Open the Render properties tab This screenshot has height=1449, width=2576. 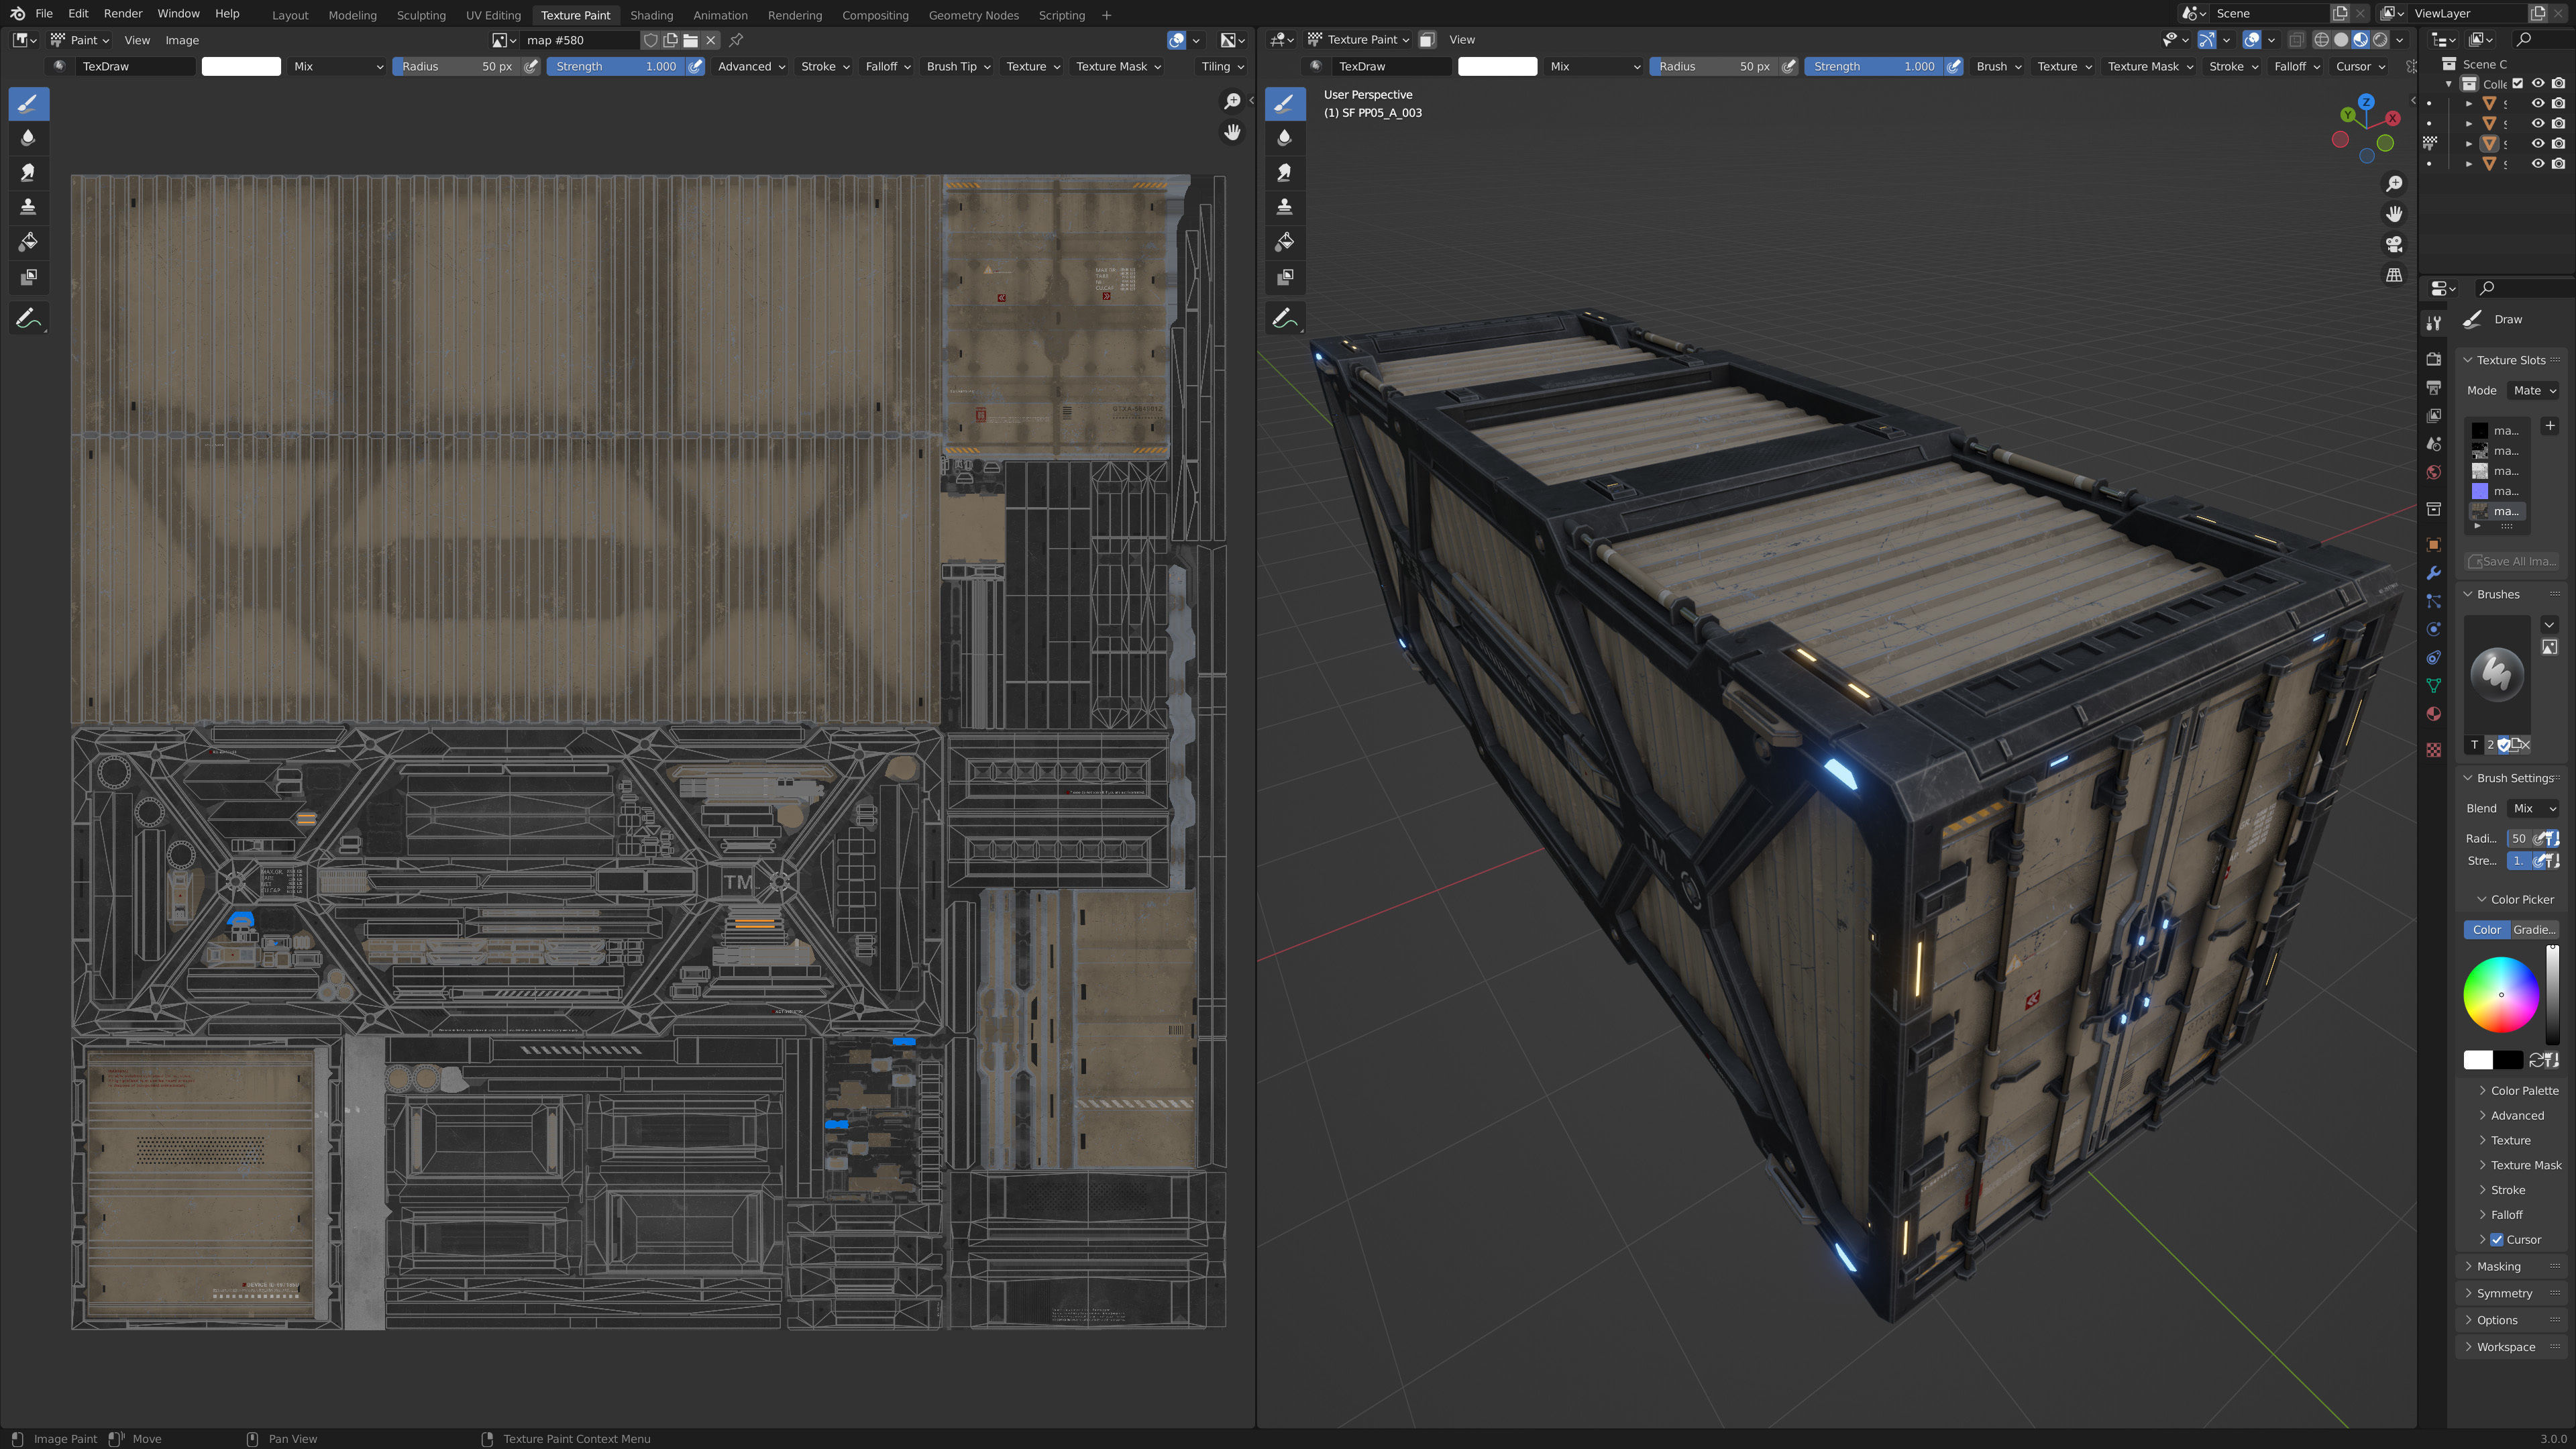pyautogui.click(x=2434, y=359)
